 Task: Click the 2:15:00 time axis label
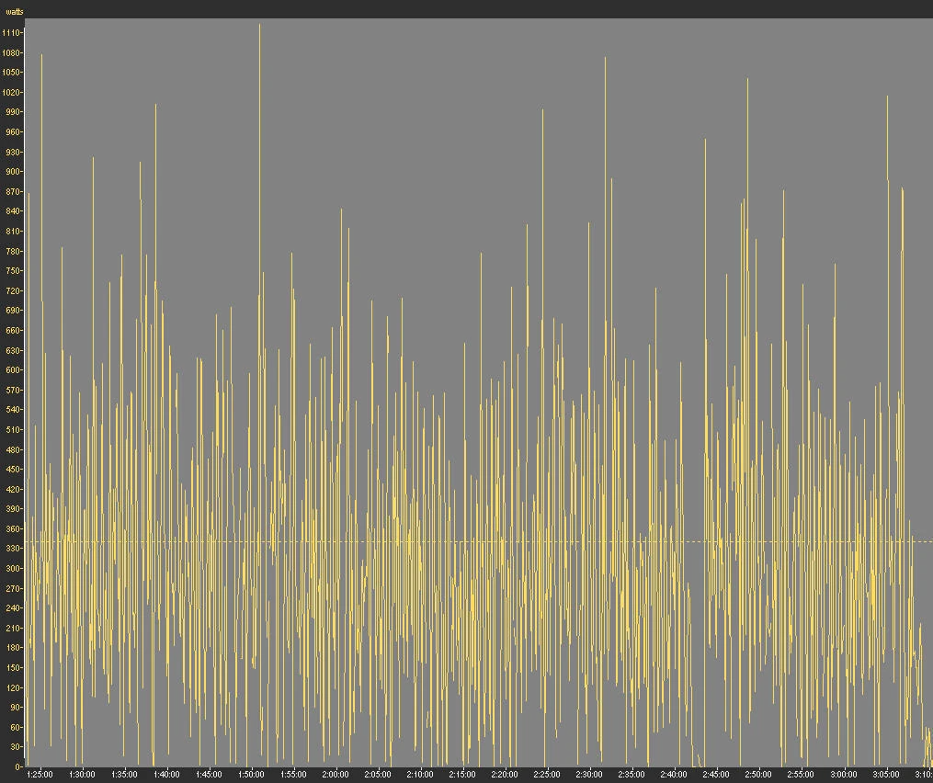tap(462, 775)
